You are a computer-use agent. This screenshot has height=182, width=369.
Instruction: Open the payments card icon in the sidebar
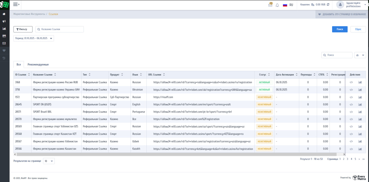(4, 36)
